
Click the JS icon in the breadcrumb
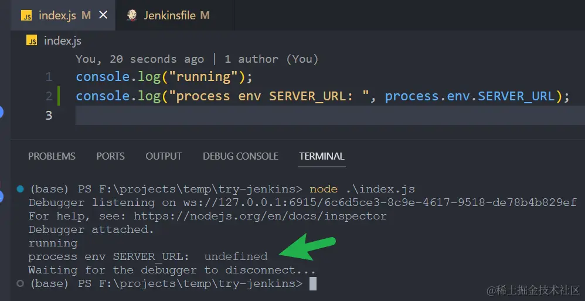click(x=32, y=40)
